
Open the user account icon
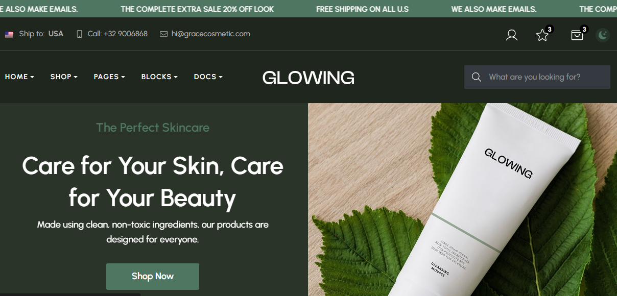point(511,35)
